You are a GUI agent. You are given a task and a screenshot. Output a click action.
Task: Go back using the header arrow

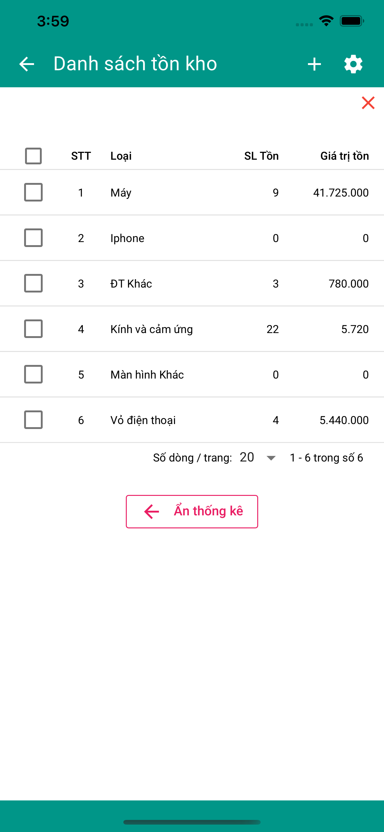[x=27, y=64]
